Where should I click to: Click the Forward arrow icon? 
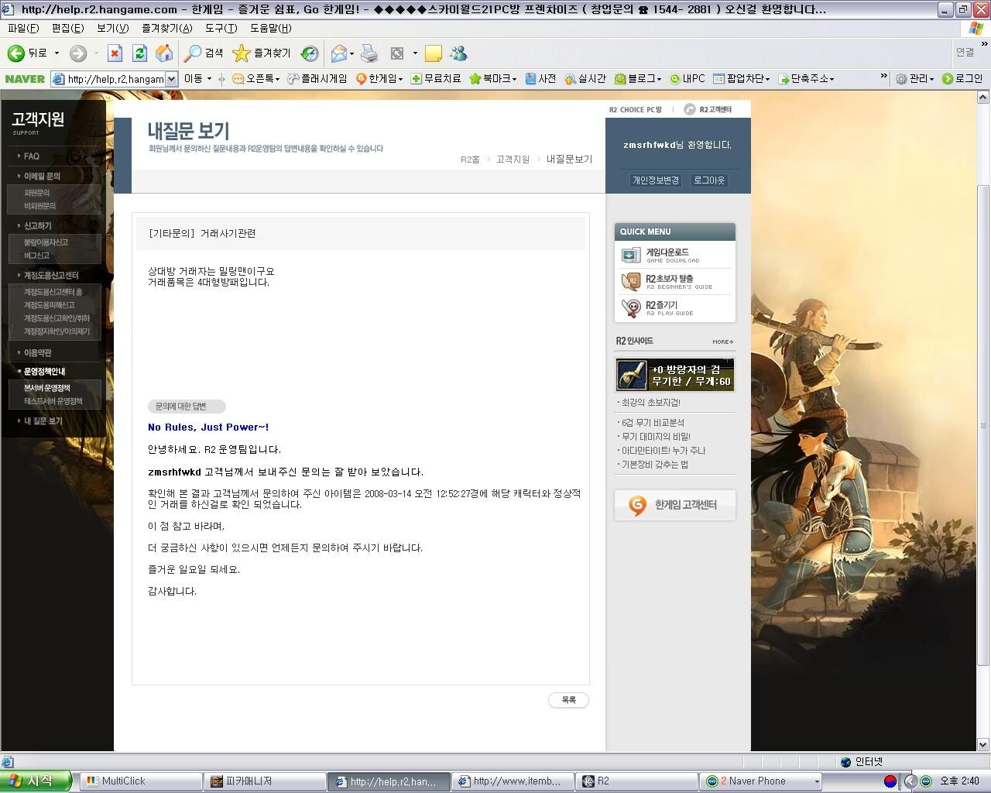(77, 53)
